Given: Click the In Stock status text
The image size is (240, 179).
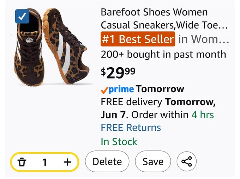Looking at the screenshot, I should tap(119, 142).
